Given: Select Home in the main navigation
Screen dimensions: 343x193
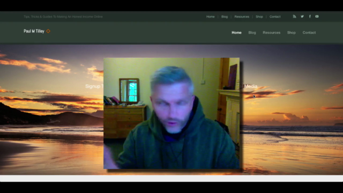Looking at the screenshot, I should [x=236, y=33].
